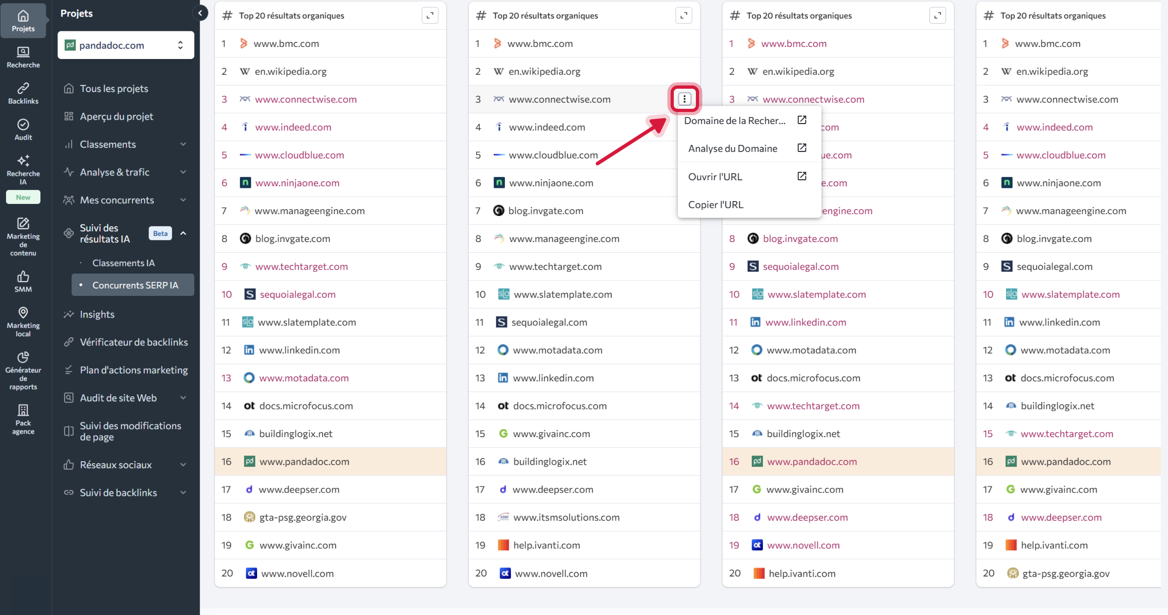Screen dimensions: 1168x615
Task: Open Suivi des modifications de page link
Action: click(x=131, y=431)
